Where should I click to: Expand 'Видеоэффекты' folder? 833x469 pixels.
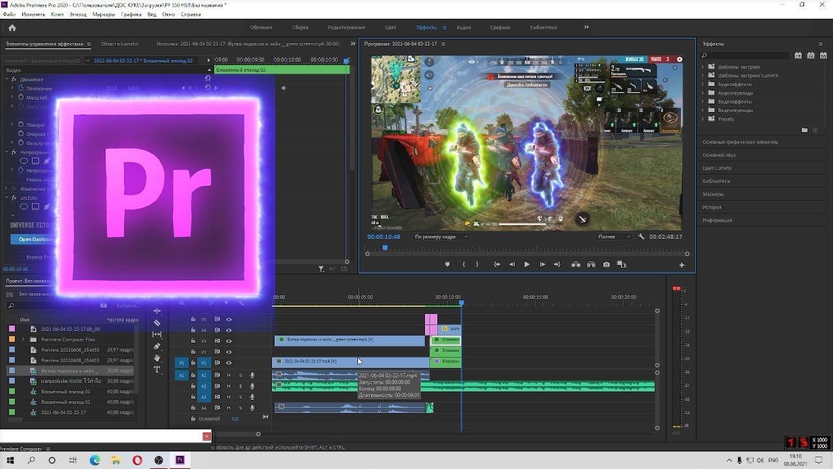pos(703,102)
